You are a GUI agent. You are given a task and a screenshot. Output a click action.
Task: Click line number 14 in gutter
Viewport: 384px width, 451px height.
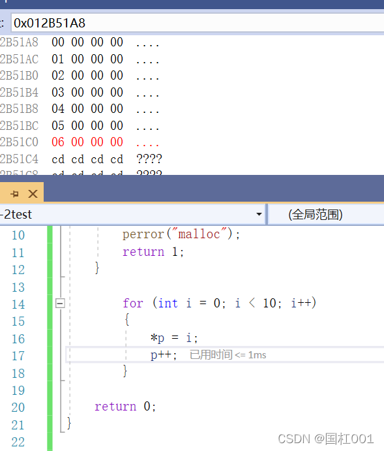point(18,304)
